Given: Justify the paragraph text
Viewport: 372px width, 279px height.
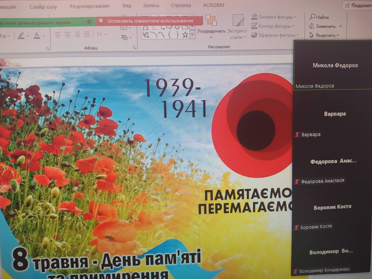Looking at the screenshot, I should [87, 35].
